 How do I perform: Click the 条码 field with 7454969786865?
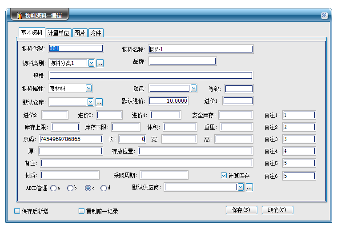tap(71, 139)
